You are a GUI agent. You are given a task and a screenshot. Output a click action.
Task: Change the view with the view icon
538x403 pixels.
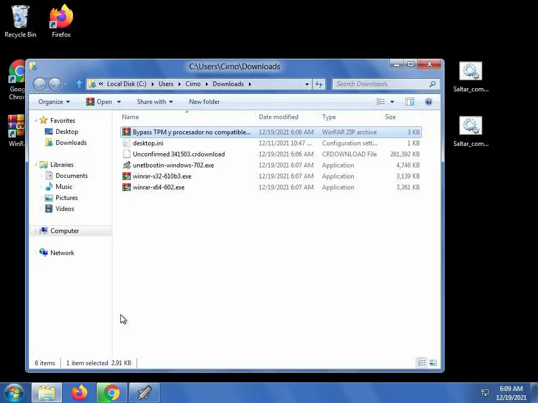[380, 102]
